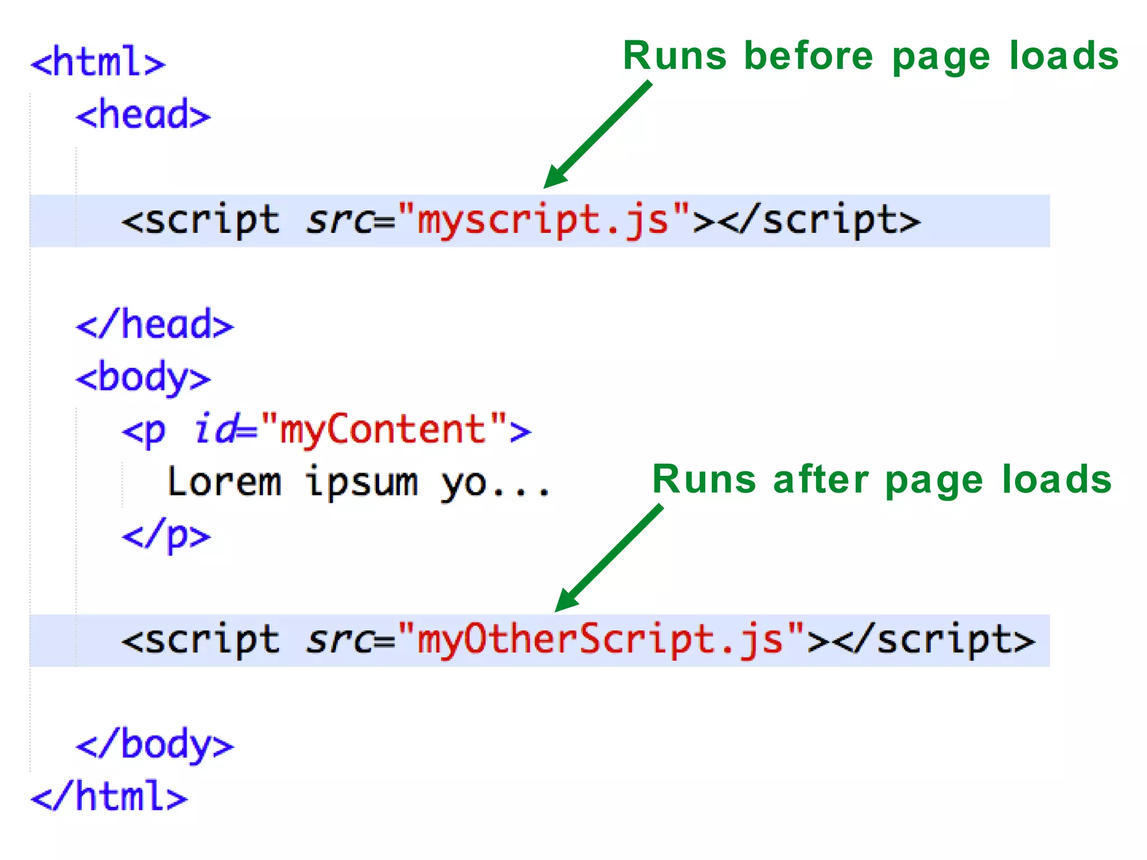
Task: Click the closing </p> tag
Action: (x=166, y=535)
